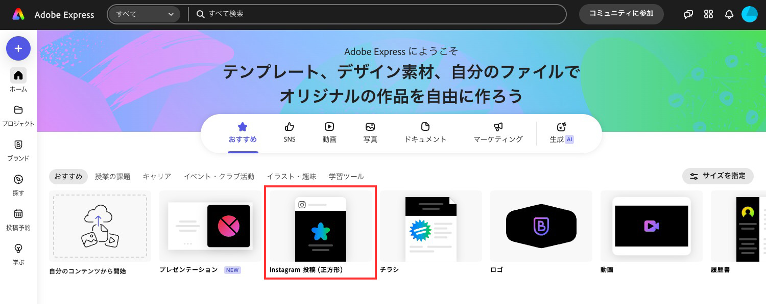Viewport: 766px width, 304px height.
Task: Open 学ぶ lightbulb in sidebar
Action: (x=18, y=254)
